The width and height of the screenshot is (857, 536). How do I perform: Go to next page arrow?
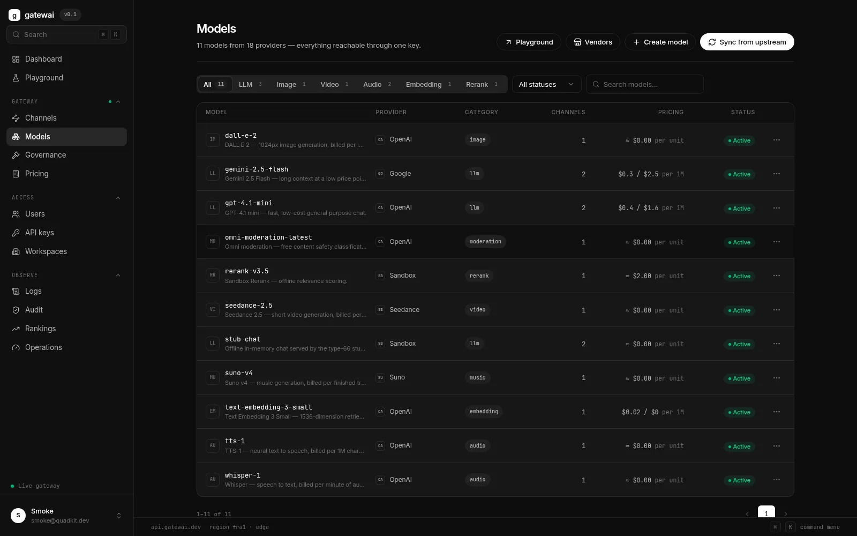coord(786,513)
